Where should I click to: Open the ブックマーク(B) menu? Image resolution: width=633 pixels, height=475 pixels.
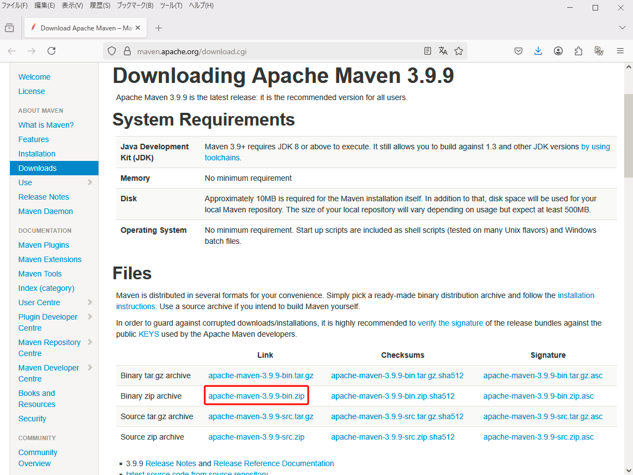(135, 6)
